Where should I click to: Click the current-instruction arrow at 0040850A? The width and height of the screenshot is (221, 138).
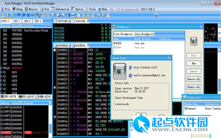[x=55, y=50]
